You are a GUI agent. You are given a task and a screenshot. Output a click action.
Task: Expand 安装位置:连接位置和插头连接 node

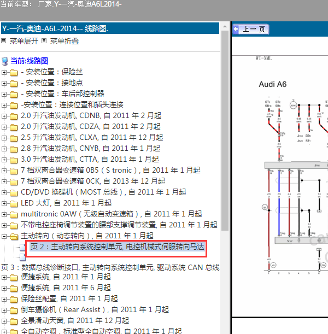pyautogui.click(x=4, y=105)
